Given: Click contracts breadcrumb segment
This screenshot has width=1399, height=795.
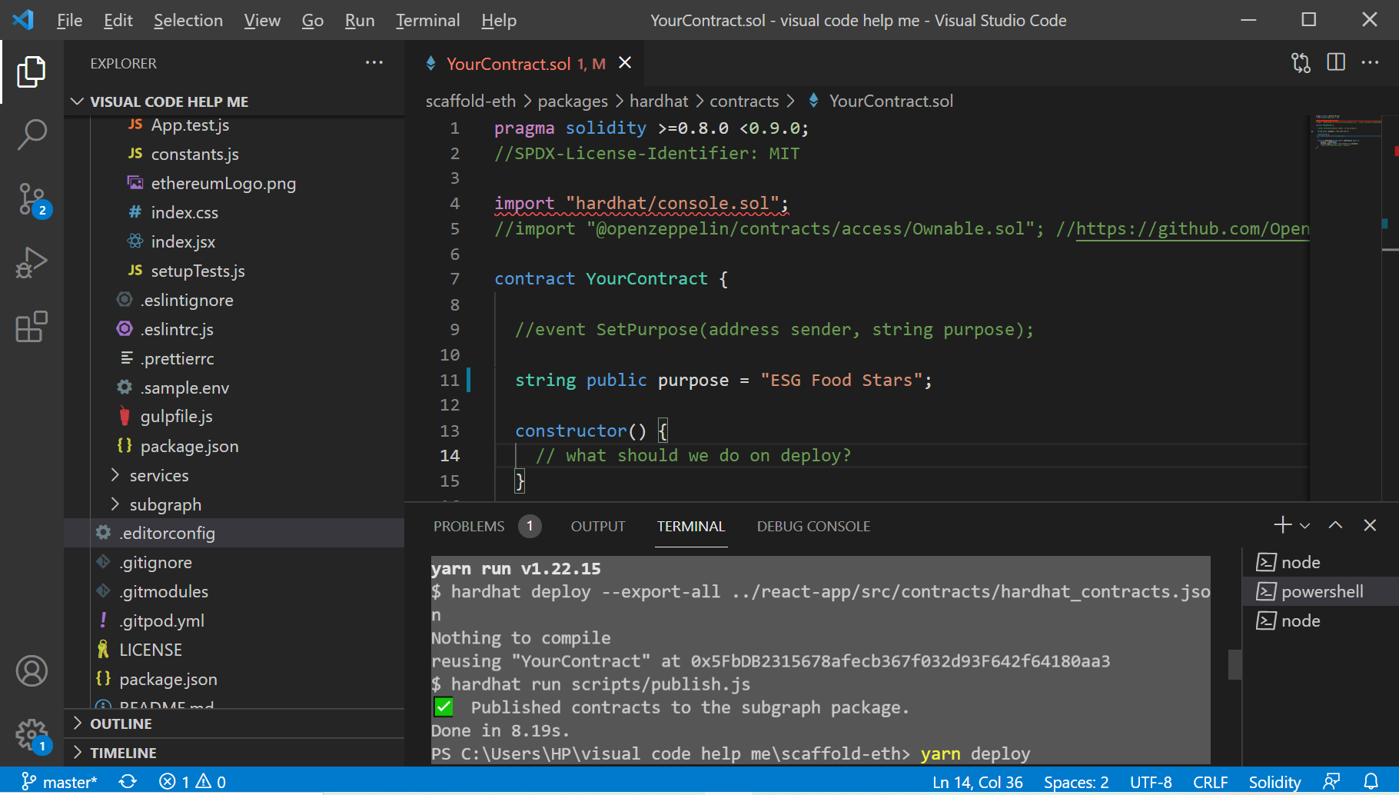Looking at the screenshot, I should (744, 101).
